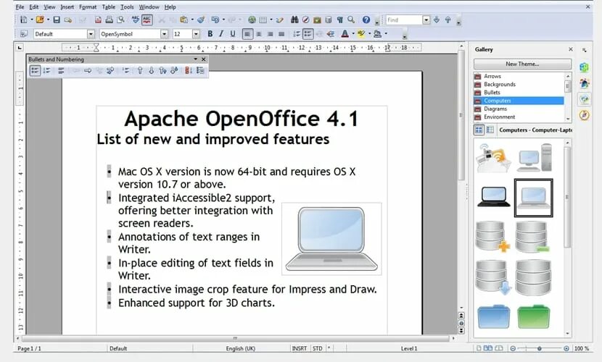This screenshot has height=362, width=602.
Task: Open Find & Replace binoculars icon
Action: coord(294,20)
